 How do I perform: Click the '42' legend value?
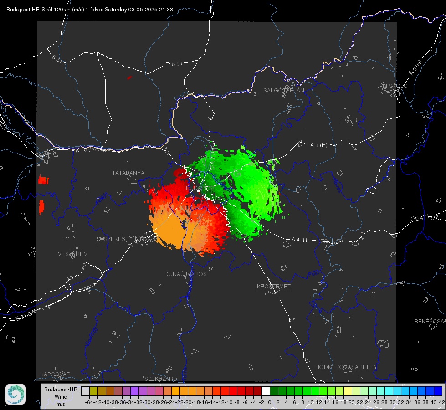pos(442,402)
